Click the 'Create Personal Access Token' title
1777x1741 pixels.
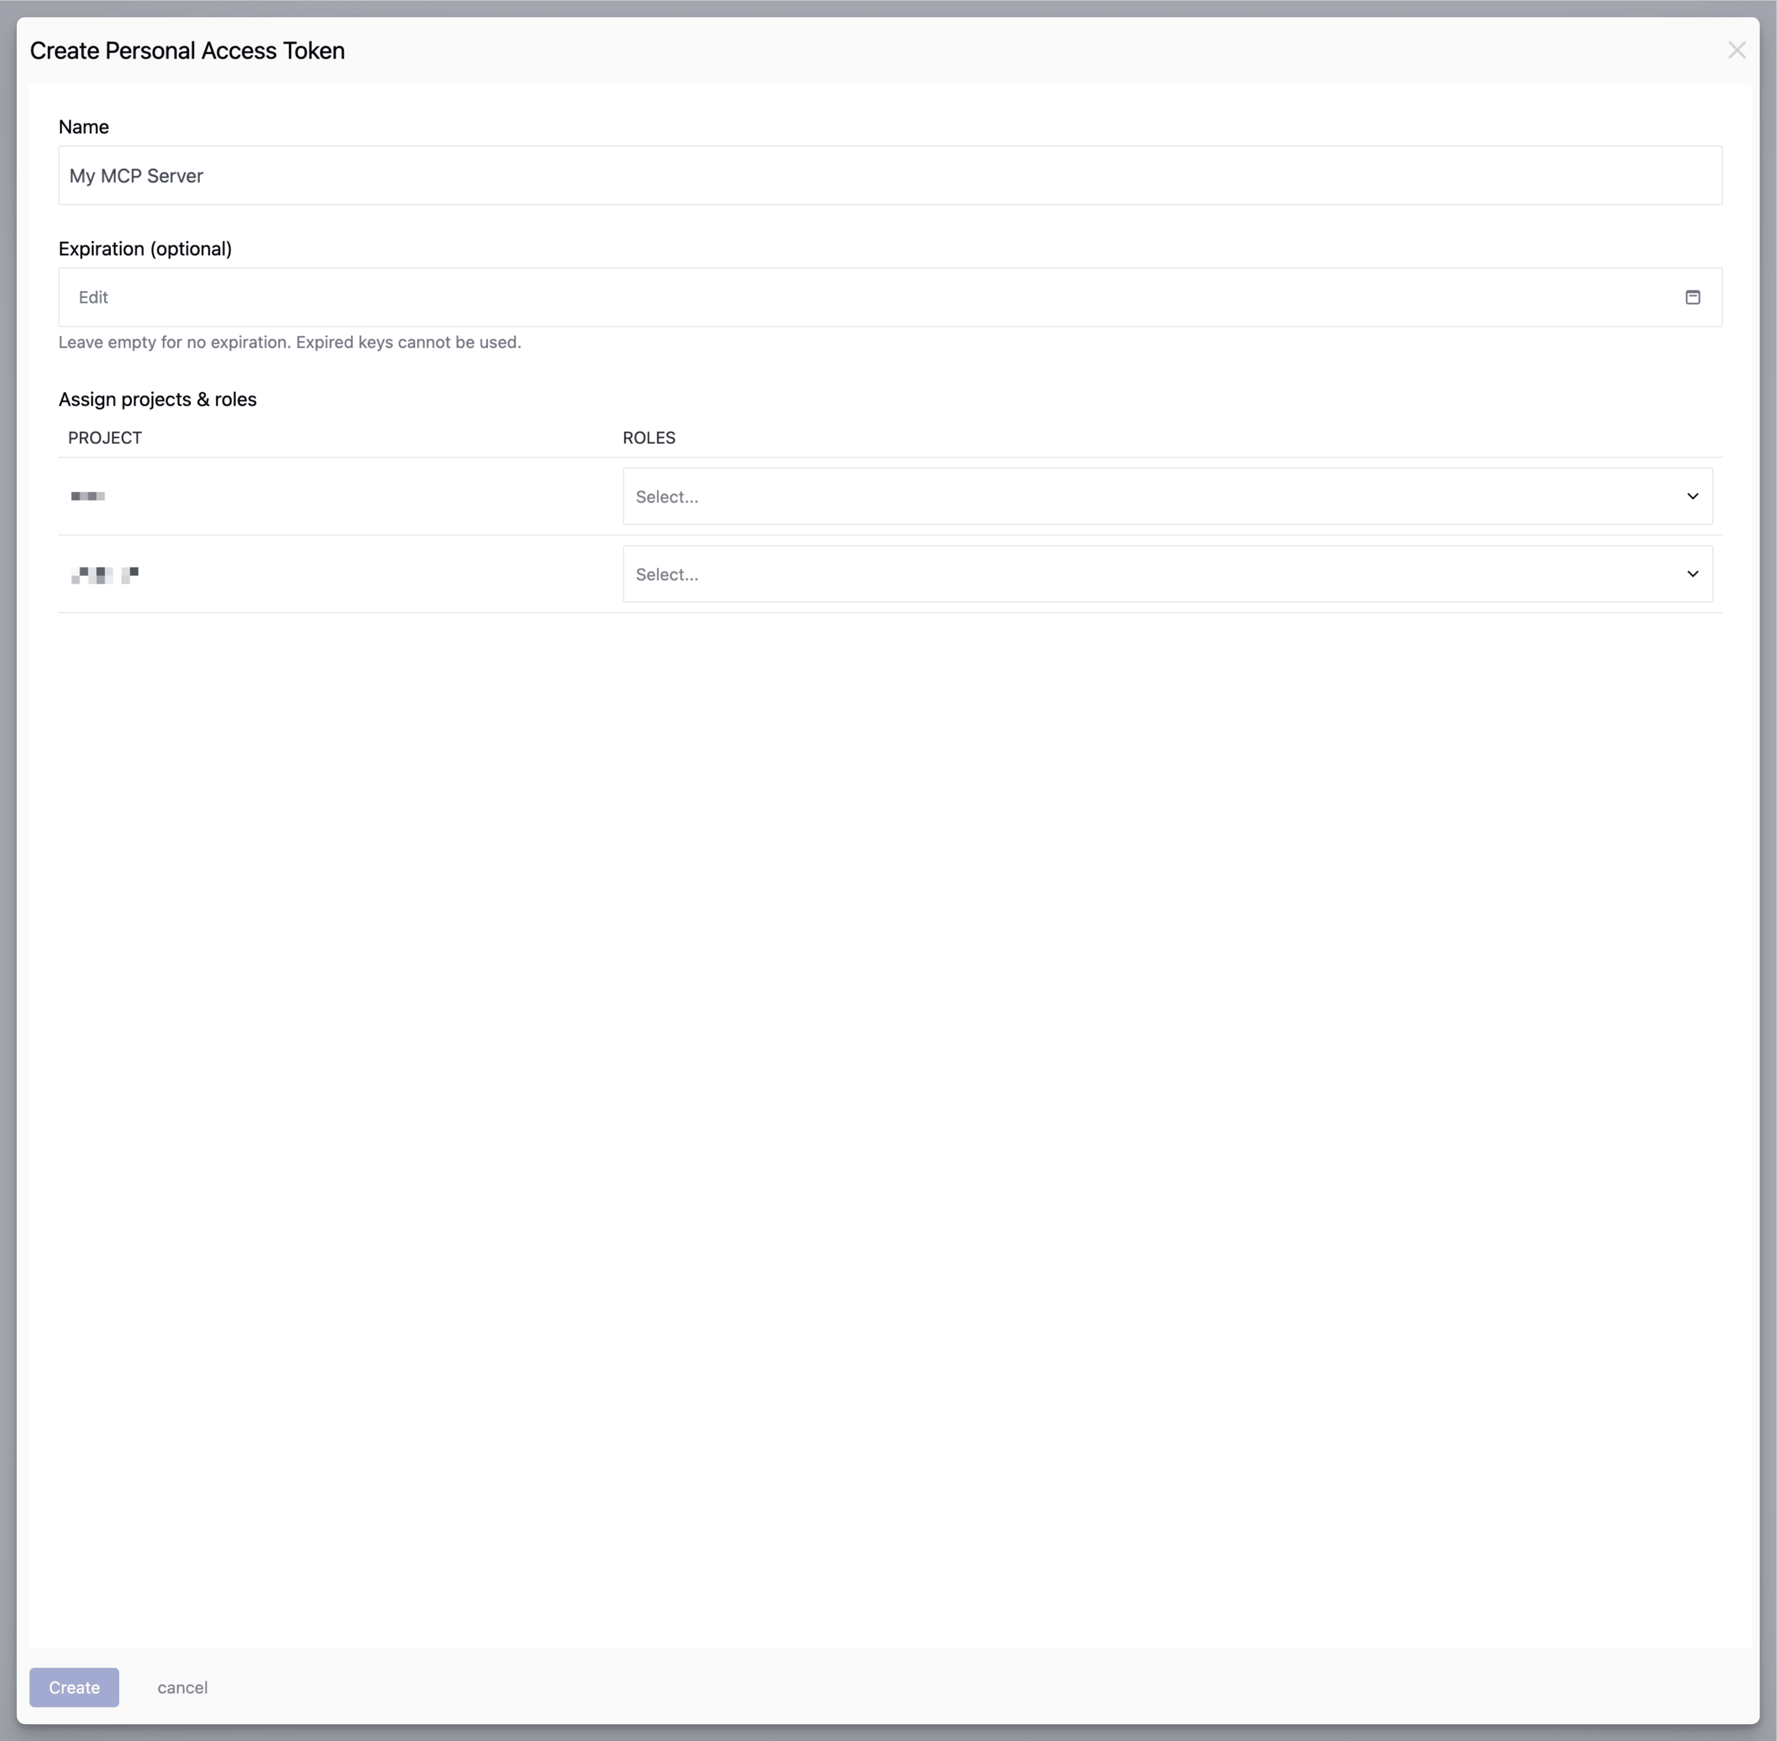coord(188,50)
